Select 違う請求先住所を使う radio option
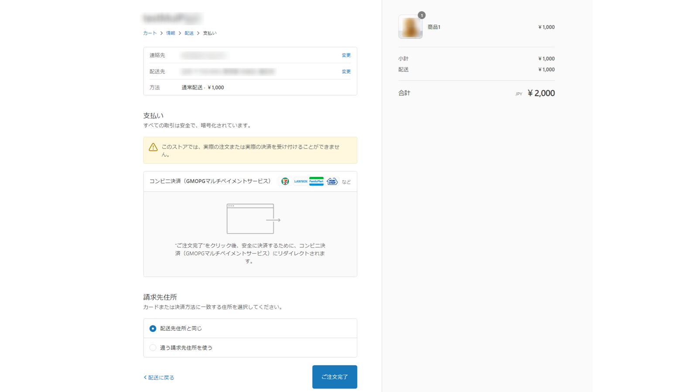The image size is (698, 392). point(153,348)
